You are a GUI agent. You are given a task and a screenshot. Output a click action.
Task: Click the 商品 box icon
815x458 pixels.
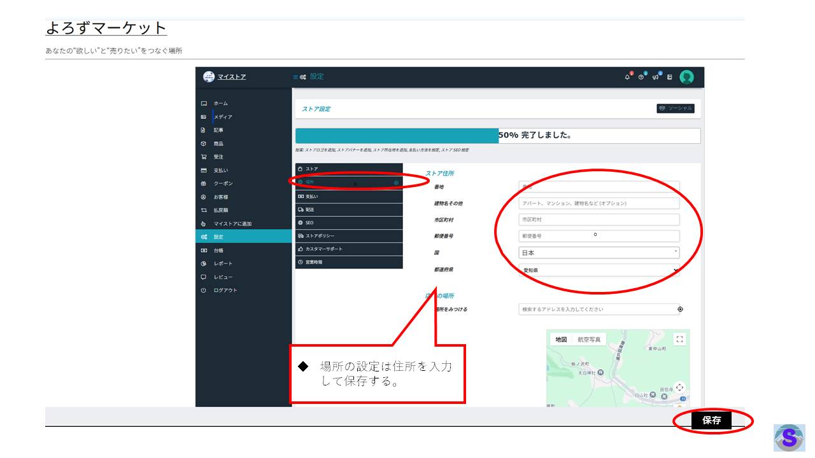pos(204,143)
